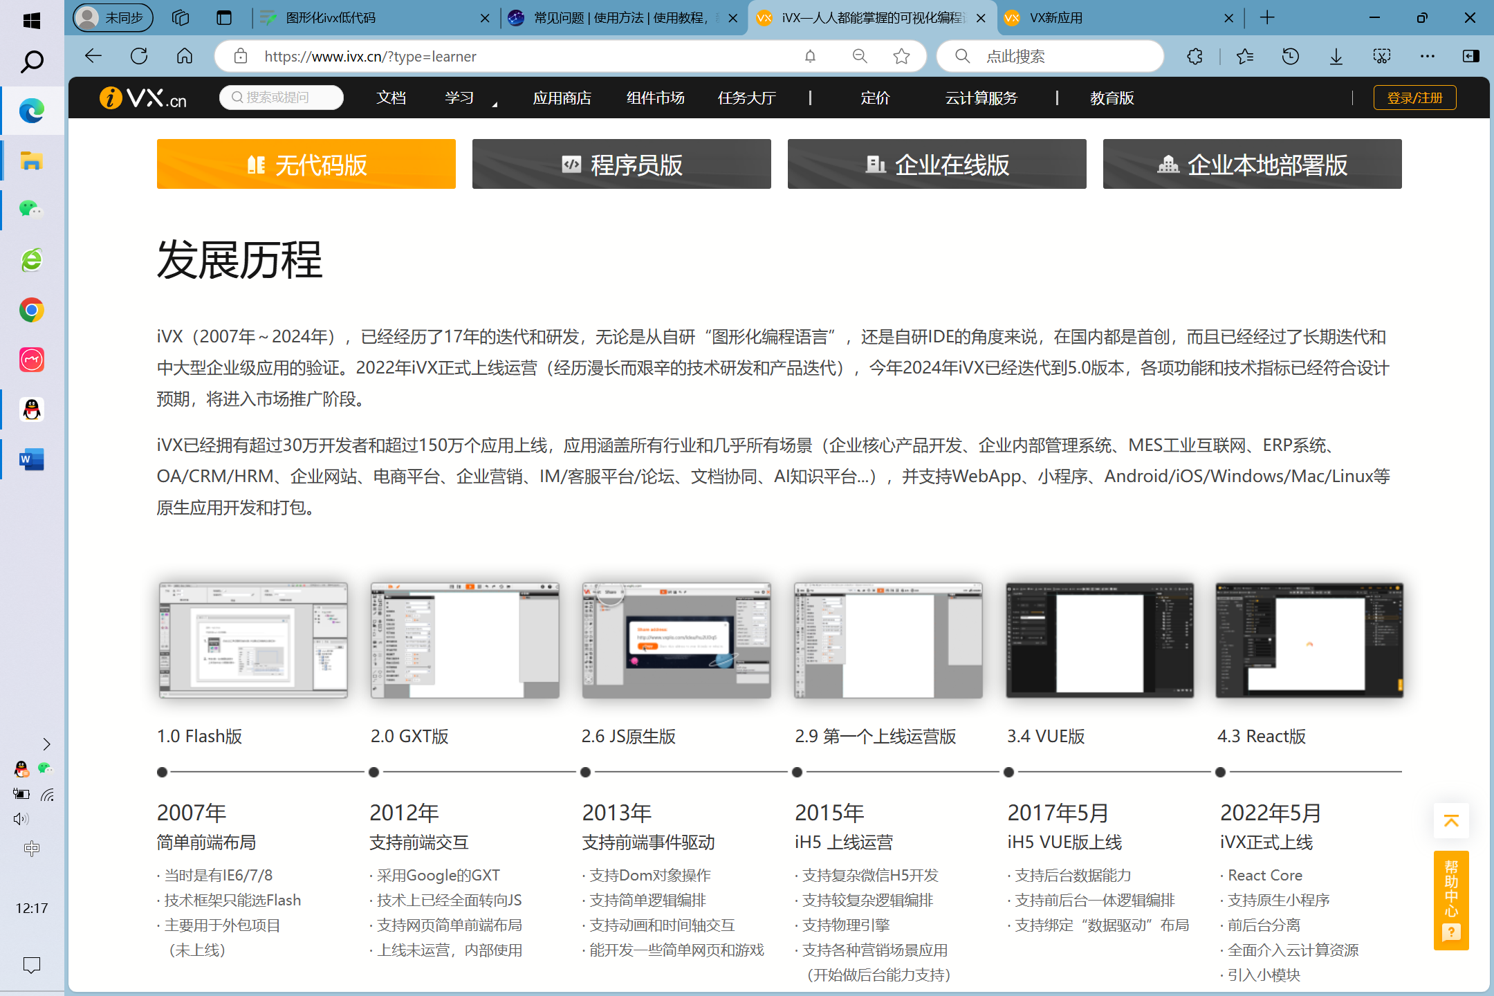Switch to the 图形化ivx低代码 tab
The width and height of the screenshot is (1494, 996).
(x=373, y=18)
